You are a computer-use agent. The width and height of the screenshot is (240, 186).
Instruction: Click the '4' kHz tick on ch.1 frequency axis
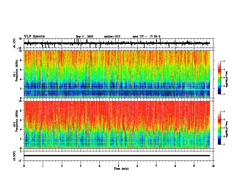[x=21, y=79]
